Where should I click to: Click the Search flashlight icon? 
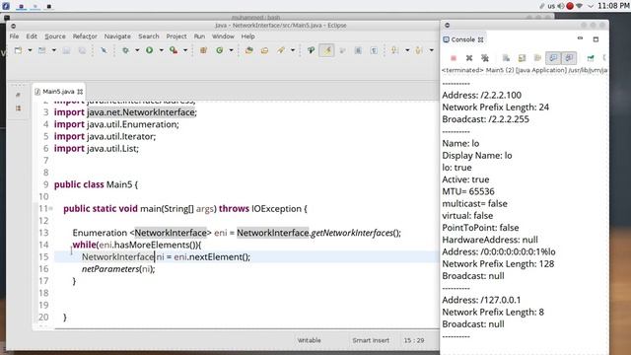[x=281, y=50]
